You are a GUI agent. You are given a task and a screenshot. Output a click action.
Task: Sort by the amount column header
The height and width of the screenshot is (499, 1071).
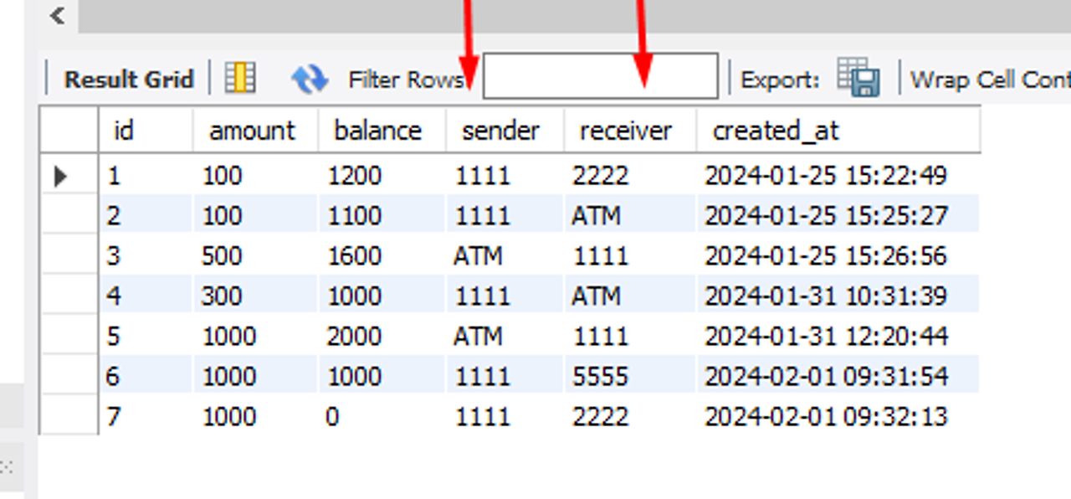(255, 130)
